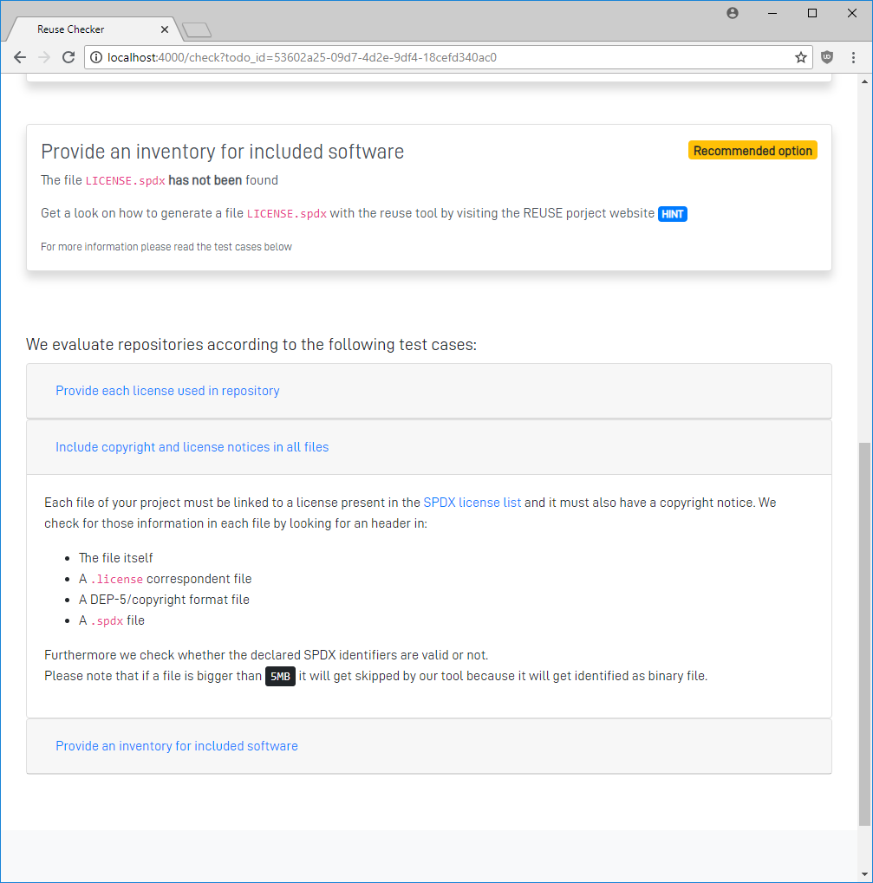
Task: Click the blue HINT badge
Action: point(673,214)
